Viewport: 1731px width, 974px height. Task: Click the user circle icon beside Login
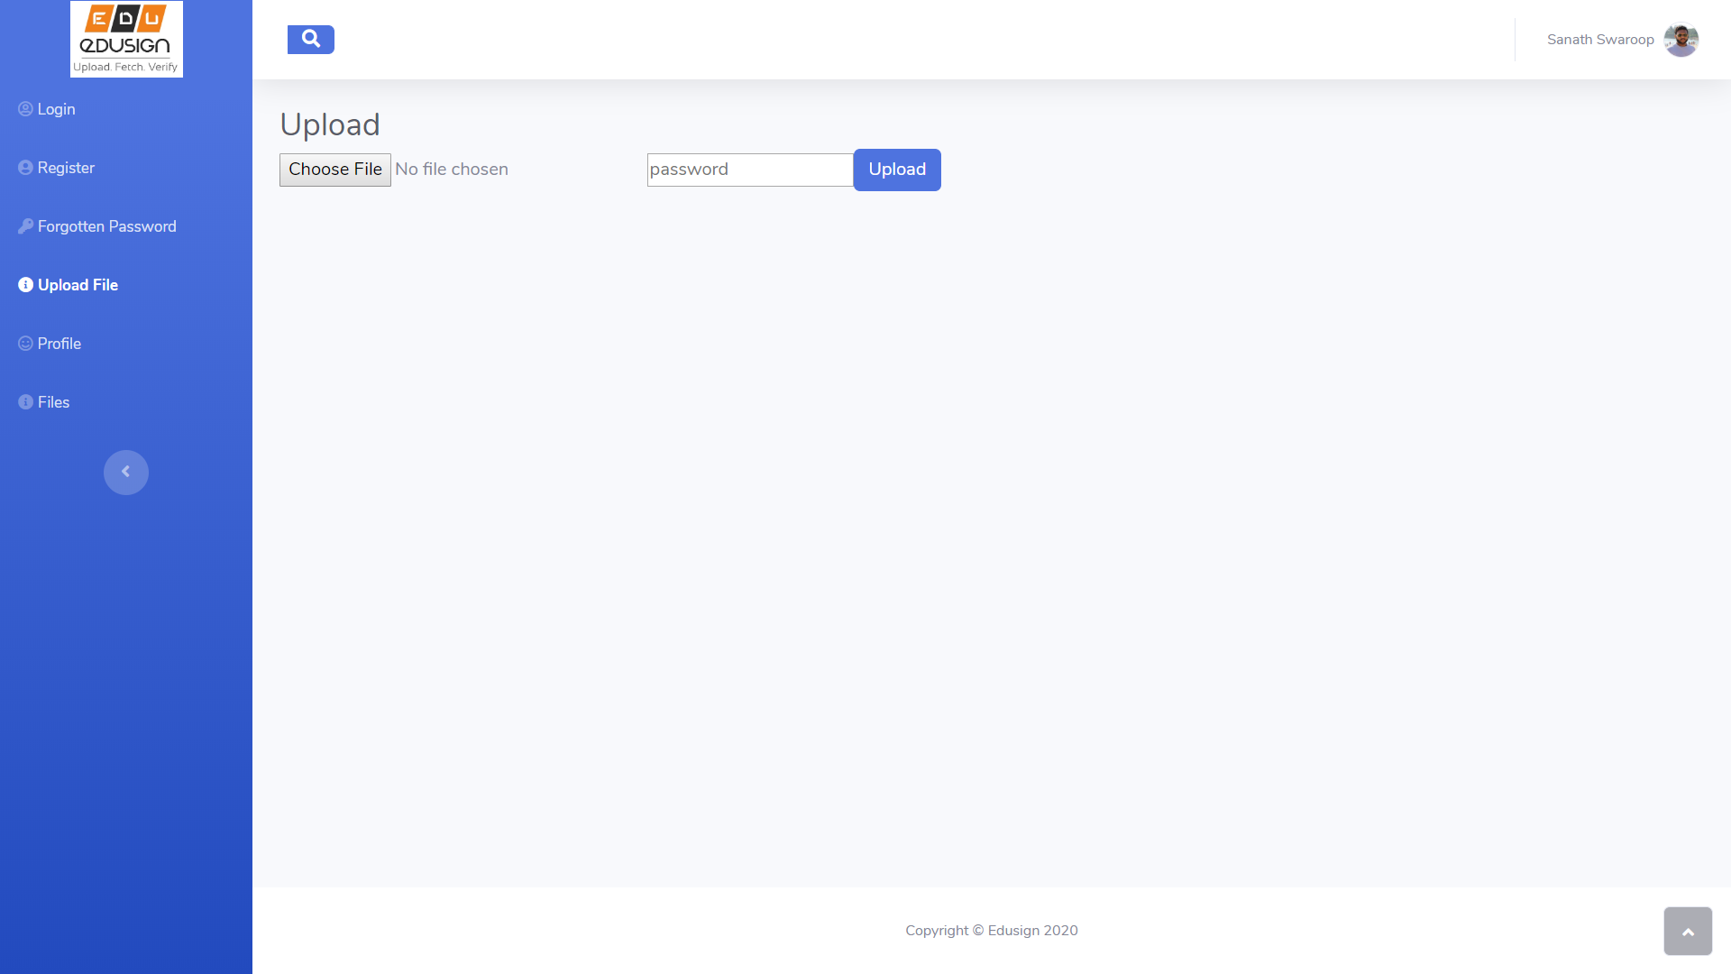point(25,109)
